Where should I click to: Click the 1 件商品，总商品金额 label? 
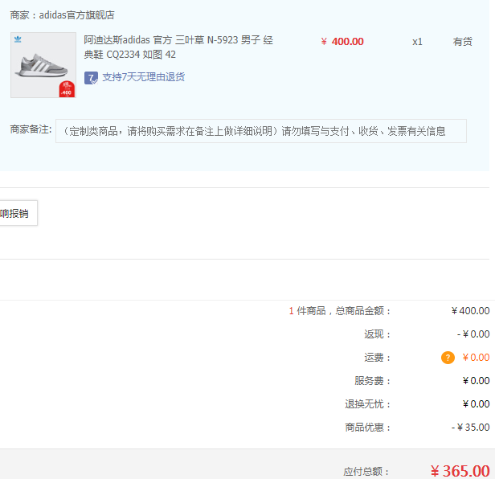(340, 311)
